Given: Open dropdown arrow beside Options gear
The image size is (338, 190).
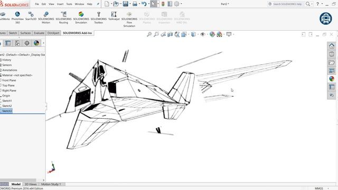Looking at the screenshot, I should point(181,4).
